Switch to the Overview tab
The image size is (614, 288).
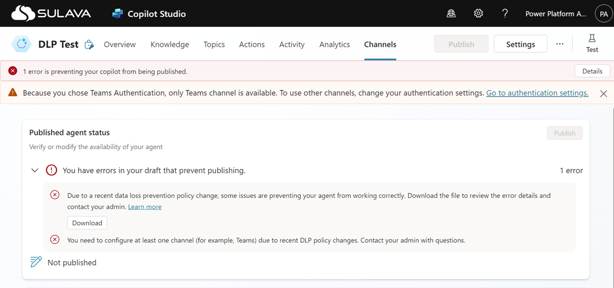[119, 45]
